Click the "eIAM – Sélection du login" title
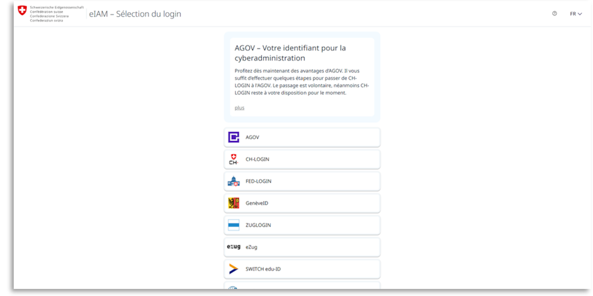Screen dimensions: 593x296 (135, 14)
